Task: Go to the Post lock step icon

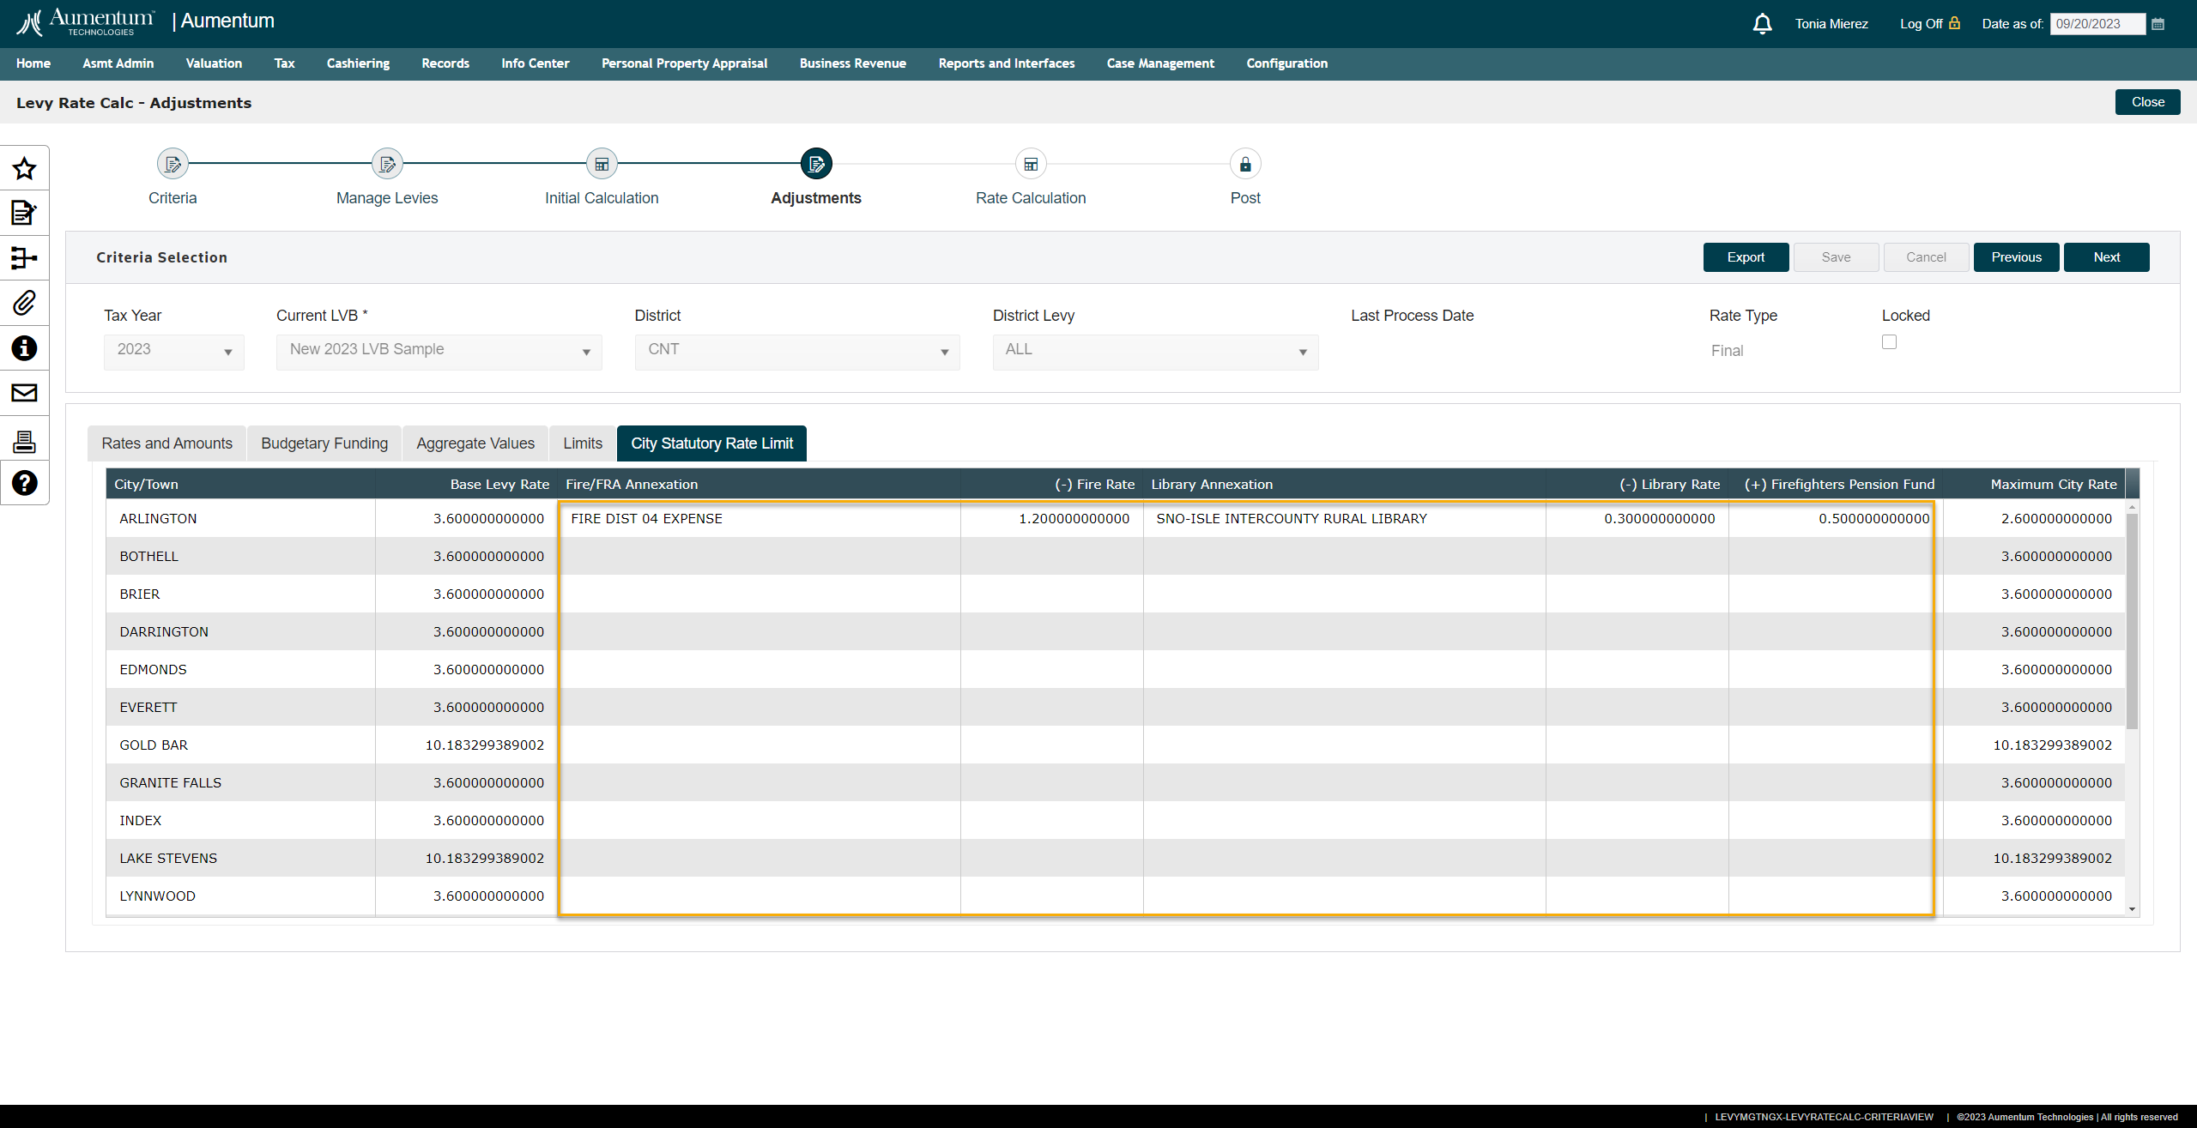Action: 1245,164
